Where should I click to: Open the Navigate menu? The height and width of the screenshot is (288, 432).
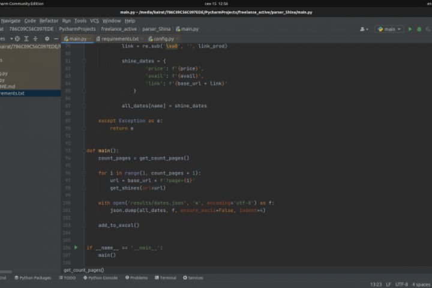click(x=11, y=20)
